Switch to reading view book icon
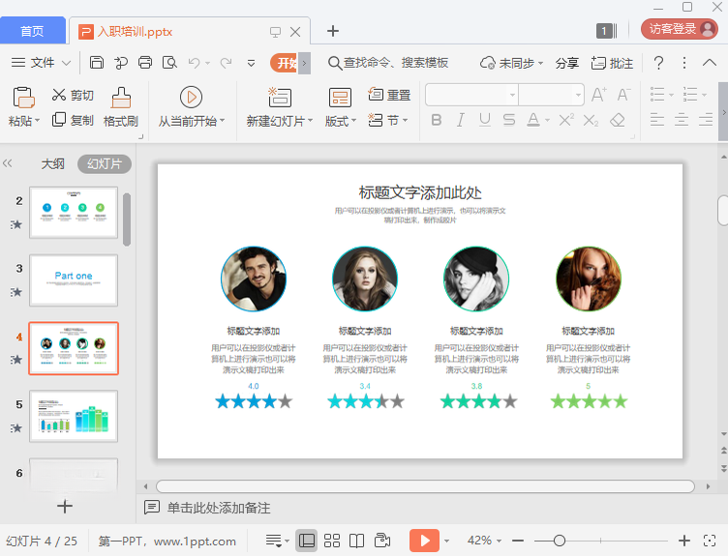 tap(356, 541)
